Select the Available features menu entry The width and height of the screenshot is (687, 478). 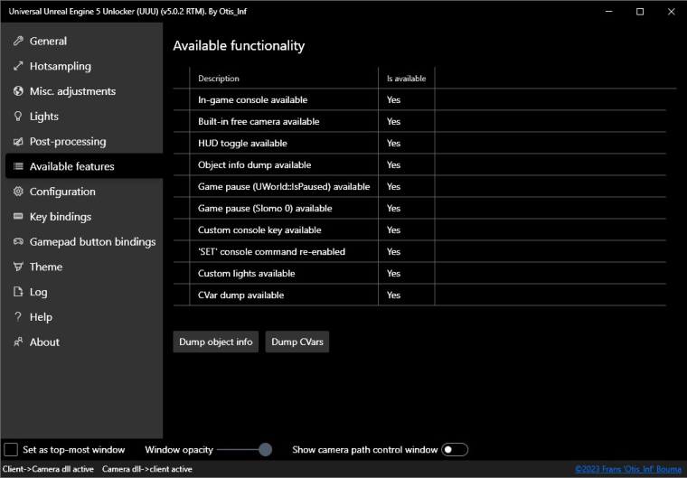coord(84,166)
